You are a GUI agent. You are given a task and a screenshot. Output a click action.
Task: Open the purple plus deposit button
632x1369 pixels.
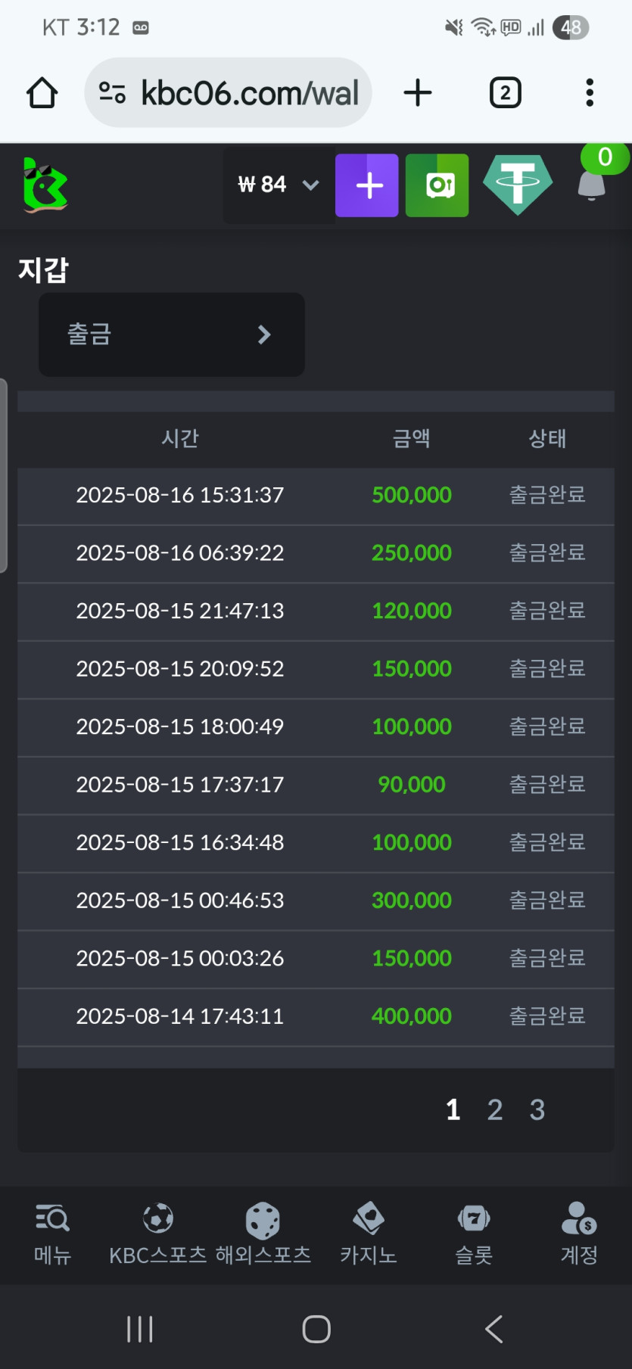click(367, 185)
